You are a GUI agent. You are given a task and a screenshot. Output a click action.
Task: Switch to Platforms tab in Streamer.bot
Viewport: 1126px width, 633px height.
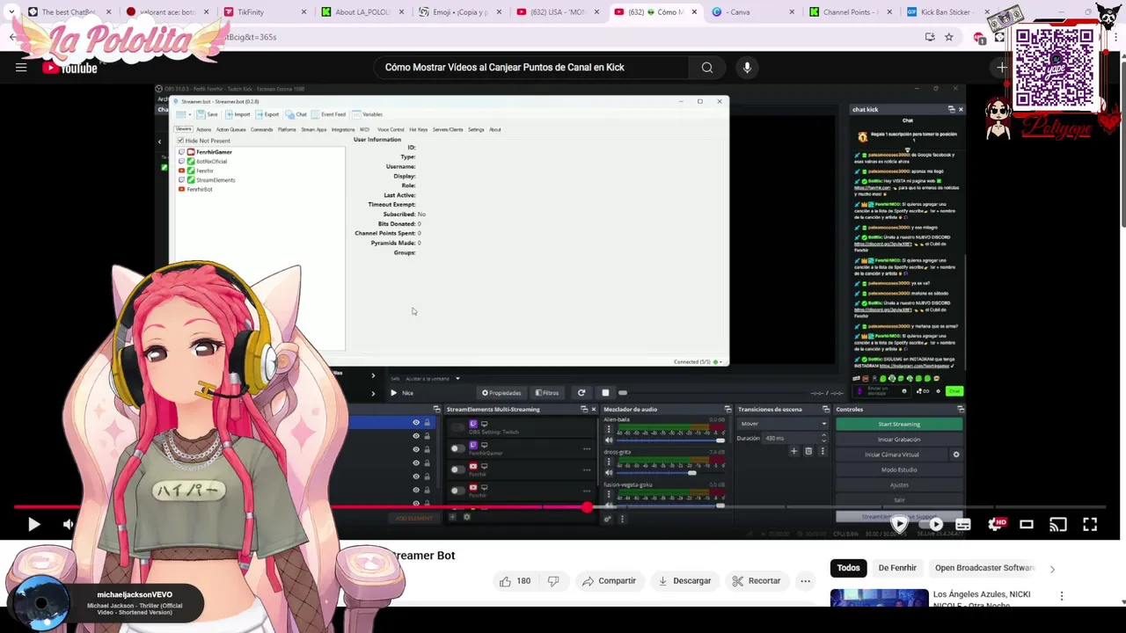point(287,129)
